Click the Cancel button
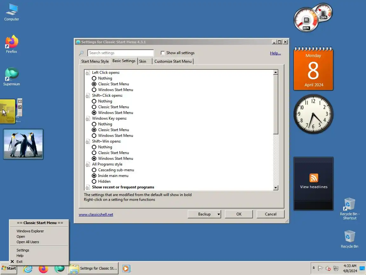Screen dimensions: 366x275 (271, 214)
